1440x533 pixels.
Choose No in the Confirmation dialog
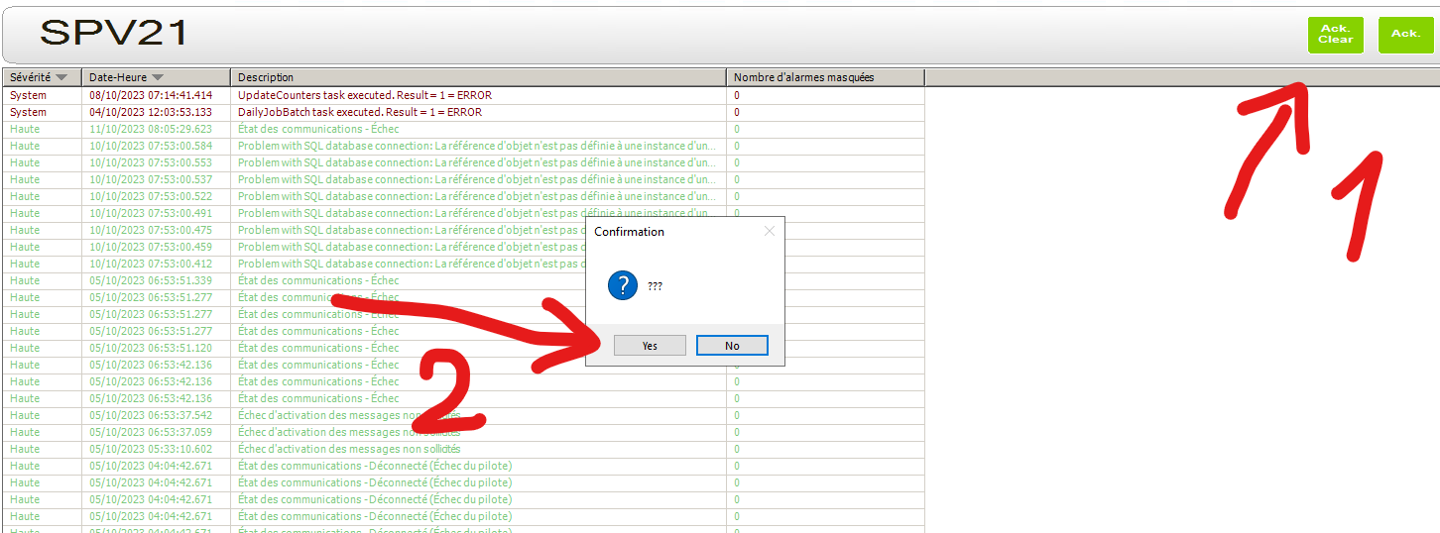[x=732, y=346]
